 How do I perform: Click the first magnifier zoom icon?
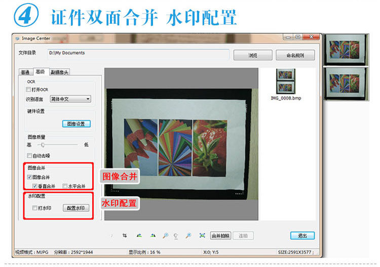pyautogui.click(x=166, y=235)
